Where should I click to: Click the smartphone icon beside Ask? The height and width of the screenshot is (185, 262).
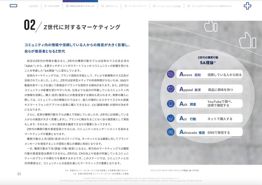(171, 104)
